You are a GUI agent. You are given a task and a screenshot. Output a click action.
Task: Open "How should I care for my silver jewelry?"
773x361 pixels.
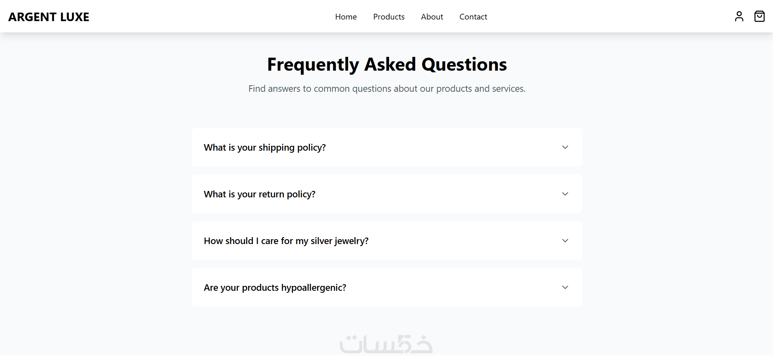(286, 241)
